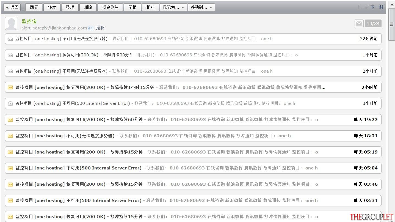The image size is (395, 222).
Task: Click the contact card icon beside sender address
Action: tap(91, 28)
